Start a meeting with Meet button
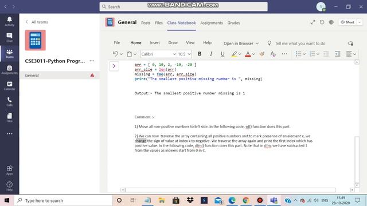 point(348,22)
